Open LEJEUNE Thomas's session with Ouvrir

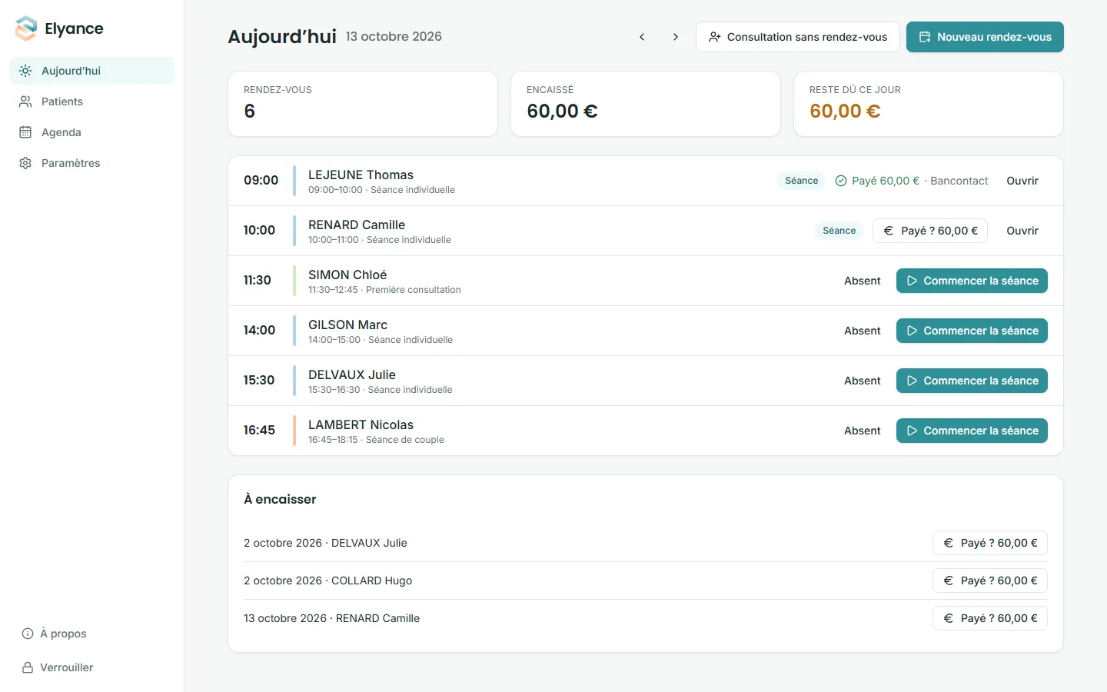[1022, 181]
